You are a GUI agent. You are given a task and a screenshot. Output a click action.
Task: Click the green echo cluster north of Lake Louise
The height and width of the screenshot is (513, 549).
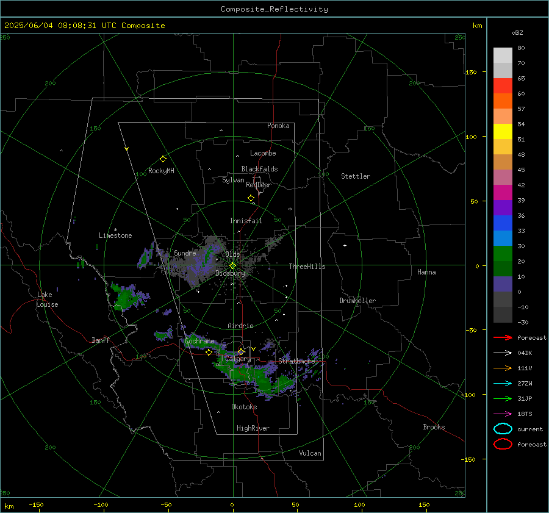pyautogui.click(x=128, y=297)
